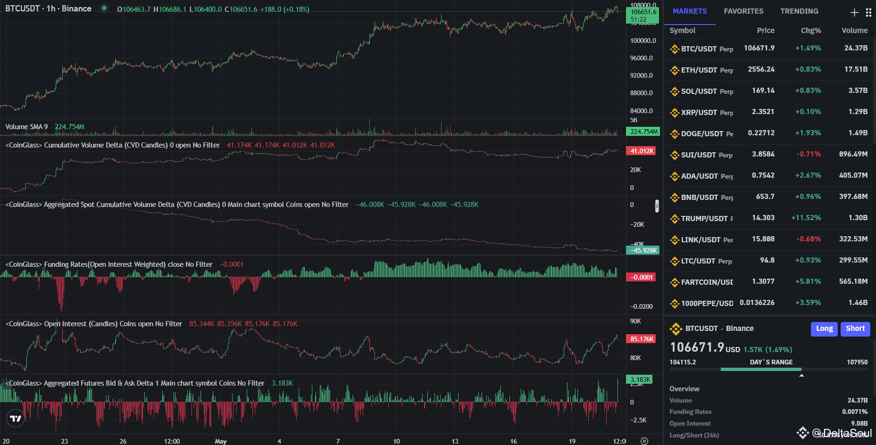Click the small collapse arrow under Day's Range

[801, 375]
